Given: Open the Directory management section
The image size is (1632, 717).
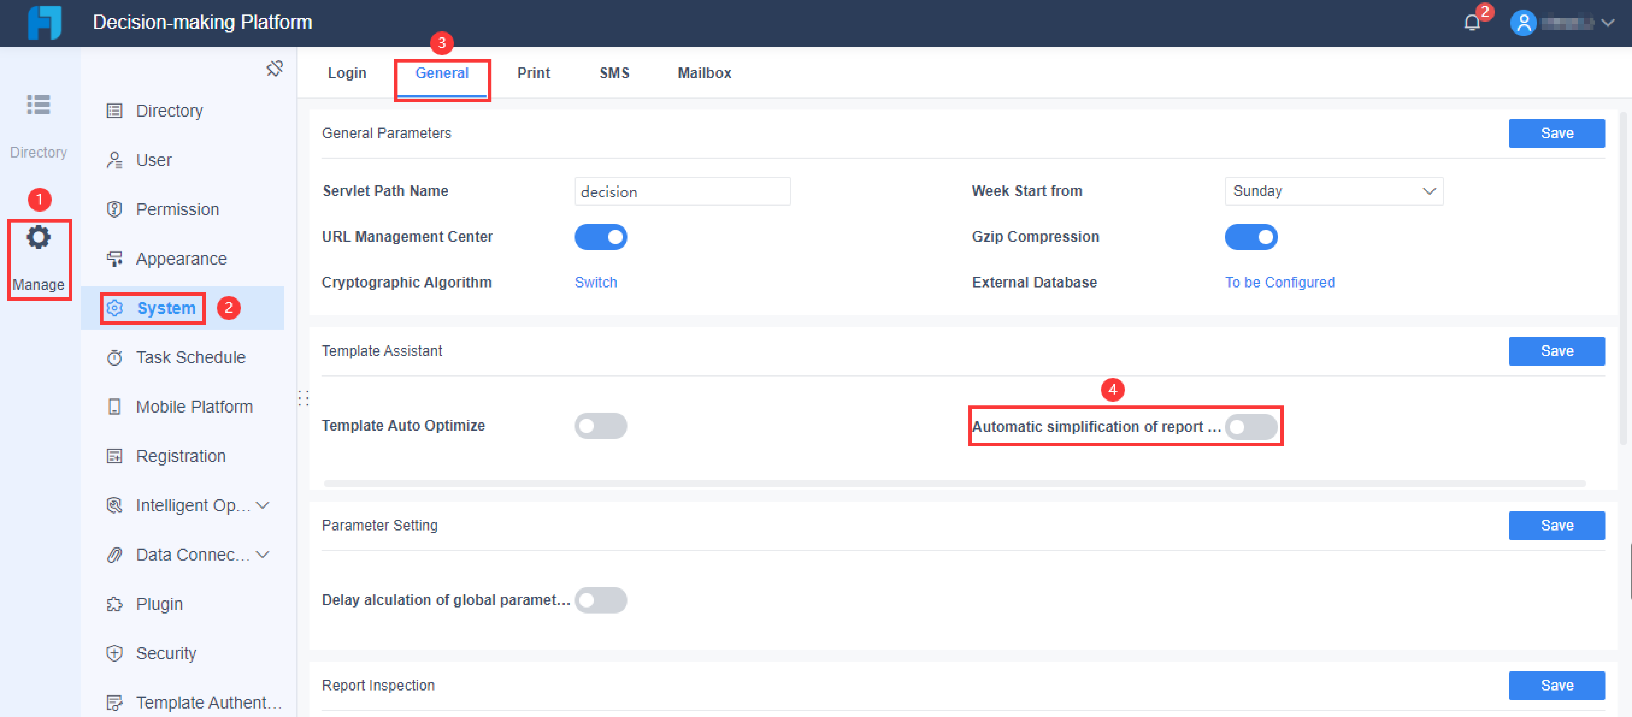Looking at the screenshot, I should [169, 111].
